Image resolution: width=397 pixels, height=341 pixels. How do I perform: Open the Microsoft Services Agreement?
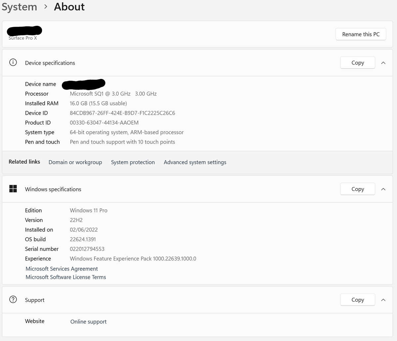pos(62,269)
